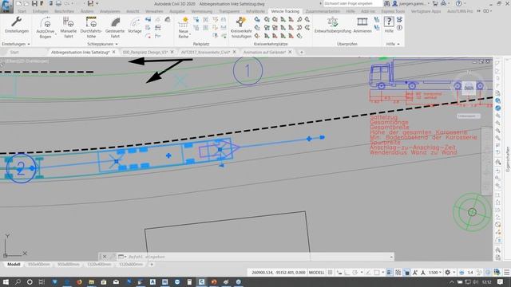Click the Save icon in quick access toolbar
511x287 pixels.
pos(34,3)
